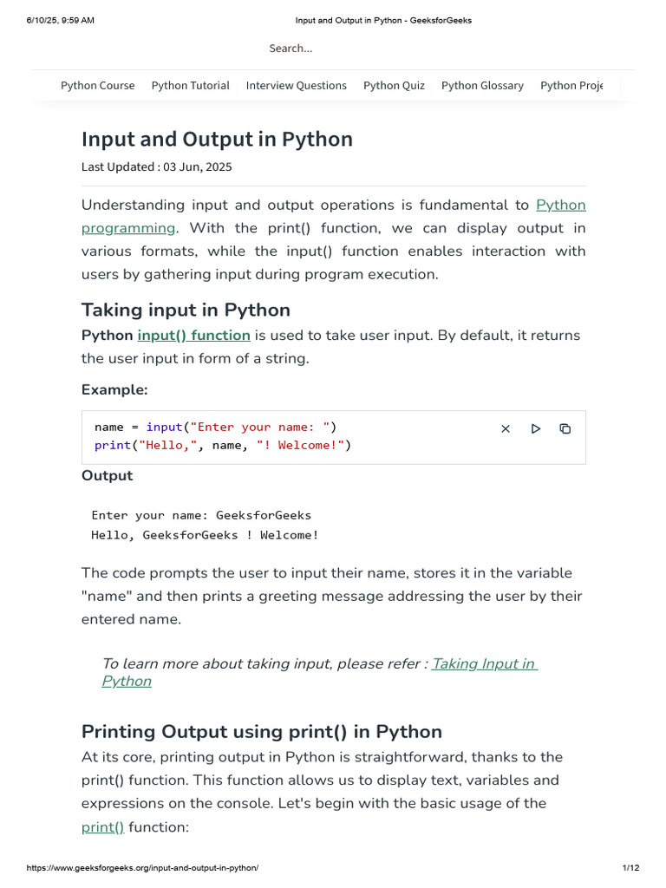The width and height of the screenshot is (666, 888).
Task: Click the 'Printing Output using print()' heading
Action: [x=262, y=731]
